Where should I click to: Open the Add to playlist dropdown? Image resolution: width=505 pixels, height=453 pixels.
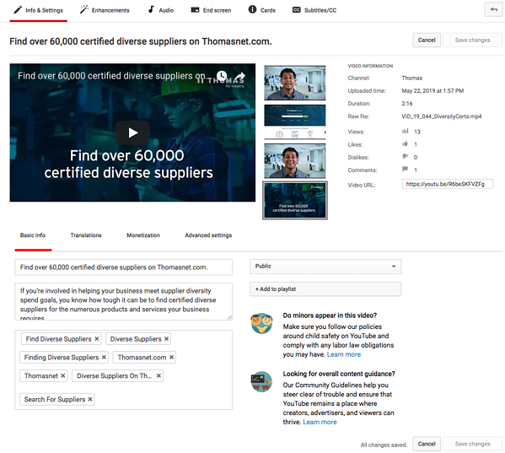[x=325, y=289]
